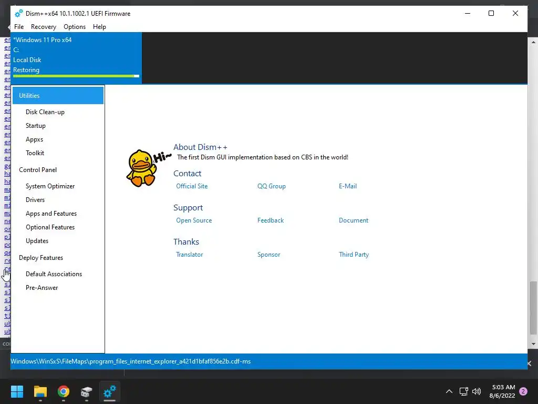Open the Toolkit page
Image resolution: width=538 pixels, height=404 pixels.
coord(35,153)
